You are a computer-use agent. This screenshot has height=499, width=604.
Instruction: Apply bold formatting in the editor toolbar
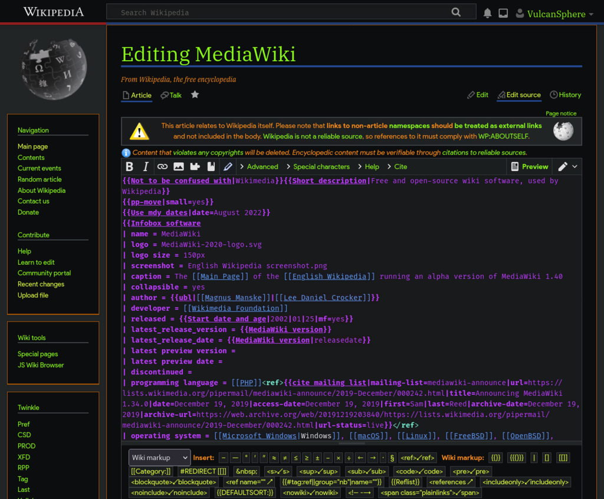(x=129, y=166)
